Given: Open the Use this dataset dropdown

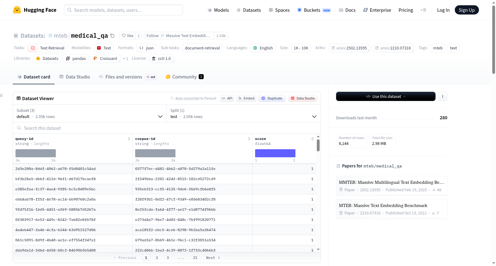Looking at the screenshot, I should click(386, 96).
